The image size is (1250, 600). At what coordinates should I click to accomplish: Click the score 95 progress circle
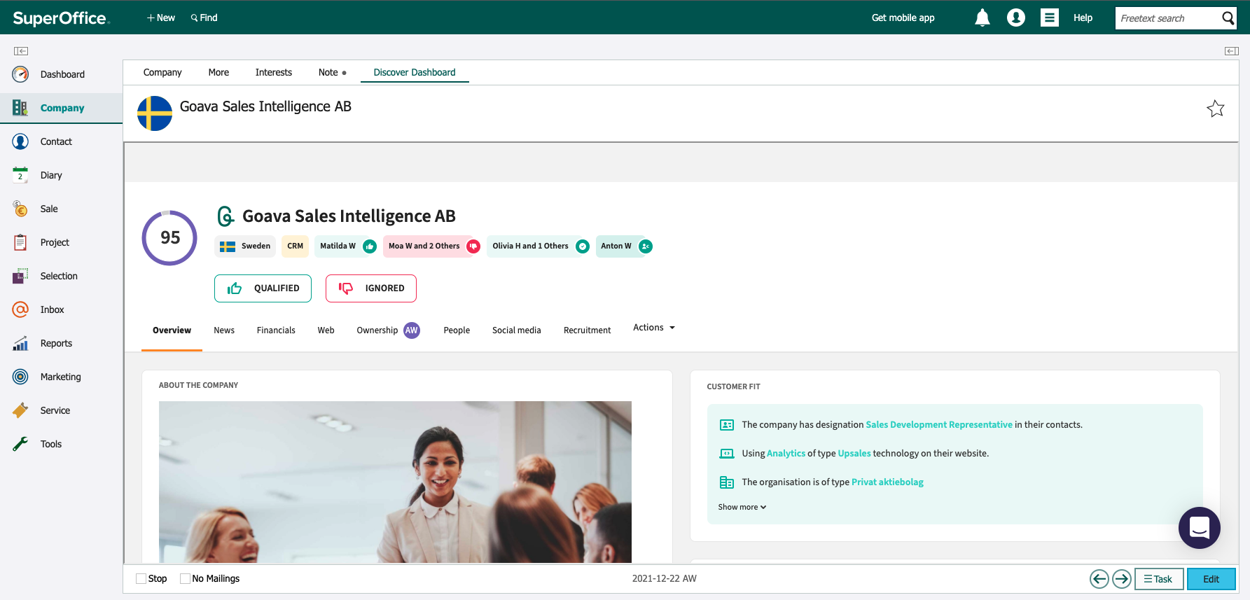pyautogui.click(x=169, y=238)
